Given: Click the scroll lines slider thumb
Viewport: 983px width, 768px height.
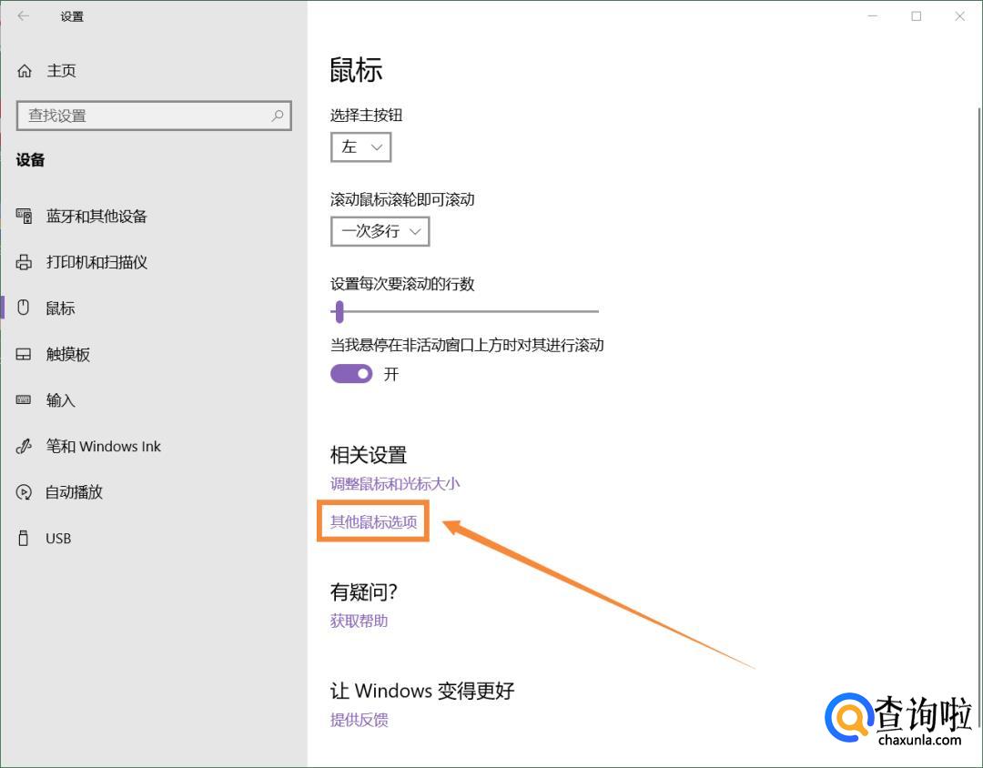Looking at the screenshot, I should [x=339, y=311].
